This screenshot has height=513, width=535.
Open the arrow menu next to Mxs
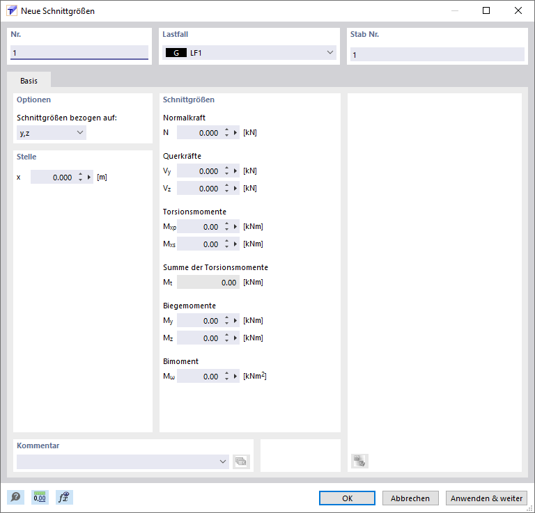click(235, 244)
